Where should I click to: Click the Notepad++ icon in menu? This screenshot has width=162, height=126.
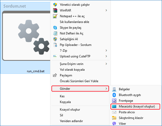(x=55, y=16)
